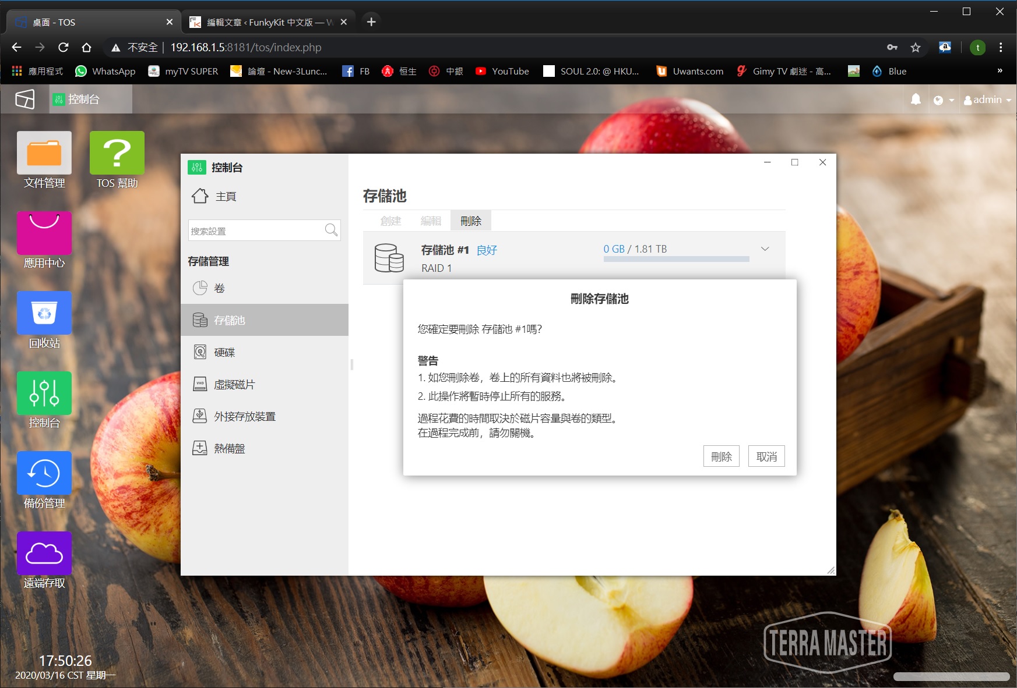Expand the 存儲池 #1 details chevron

(765, 249)
